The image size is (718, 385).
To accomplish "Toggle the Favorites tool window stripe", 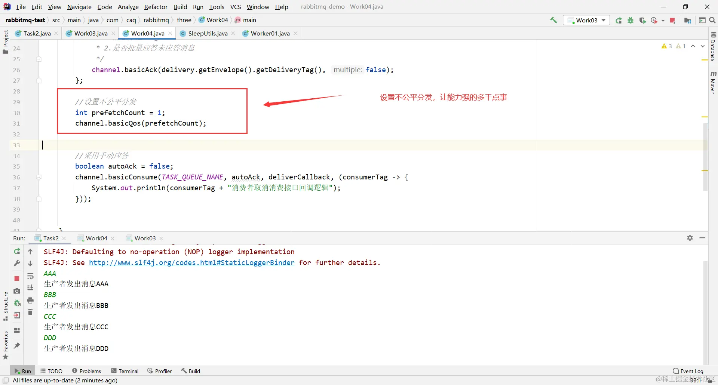I will pos(5,345).
